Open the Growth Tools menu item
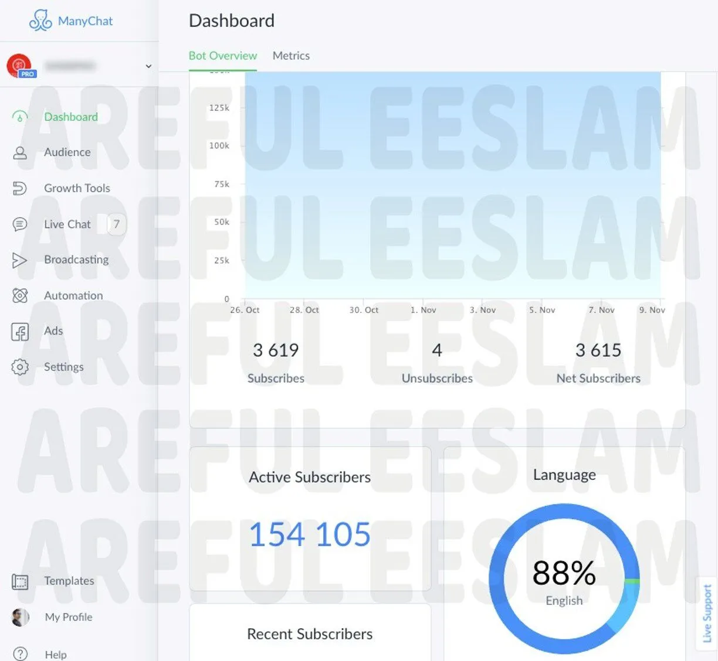 click(77, 188)
